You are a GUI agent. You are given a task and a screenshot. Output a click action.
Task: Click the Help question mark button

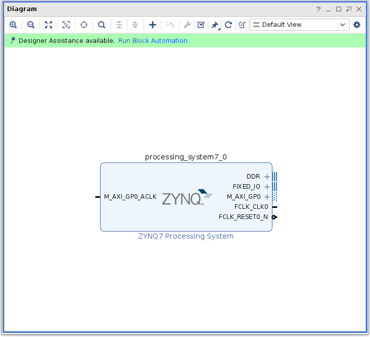[x=318, y=10]
